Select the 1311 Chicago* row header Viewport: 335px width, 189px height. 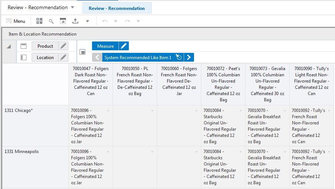(x=35, y=126)
